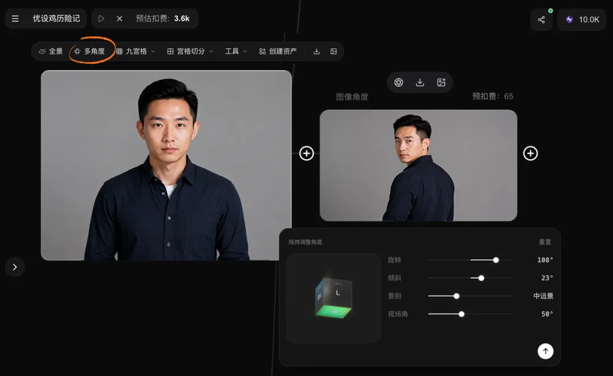Open the 工具 tools dropdown
This screenshot has width=613, height=376.
236,51
